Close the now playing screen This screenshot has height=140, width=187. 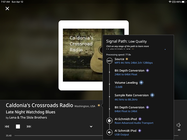tap(7, 8)
